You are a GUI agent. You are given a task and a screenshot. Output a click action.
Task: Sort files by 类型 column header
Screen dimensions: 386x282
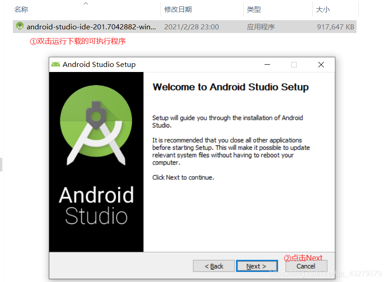click(254, 10)
